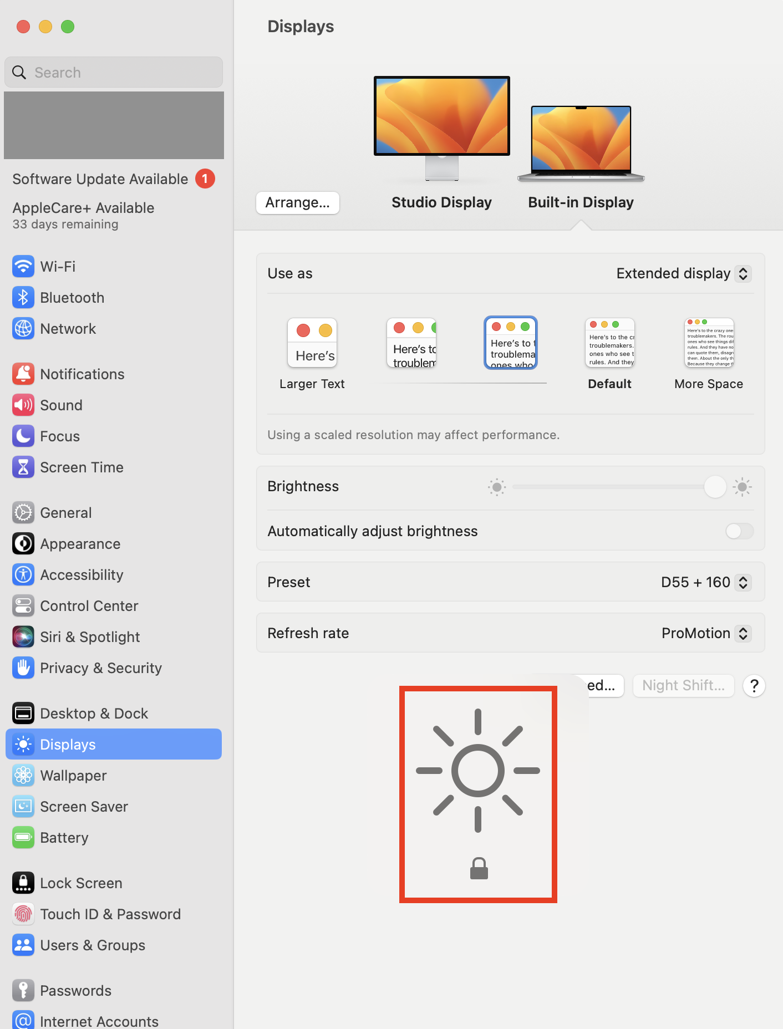Screen dimensions: 783x1029
Task: Choose the More Space resolution thumbnail
Action: coord(709,343)
